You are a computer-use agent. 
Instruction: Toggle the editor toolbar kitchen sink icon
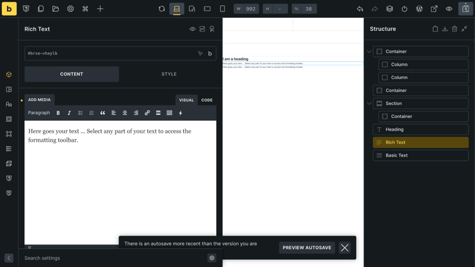pos(169,113)
